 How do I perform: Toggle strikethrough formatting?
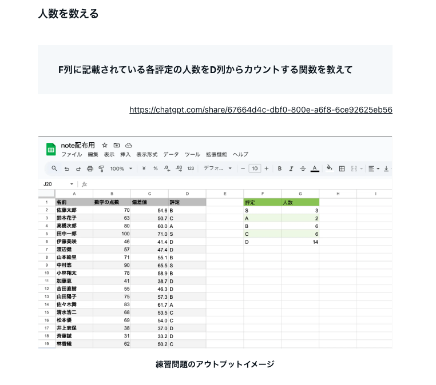coord(303,169)
